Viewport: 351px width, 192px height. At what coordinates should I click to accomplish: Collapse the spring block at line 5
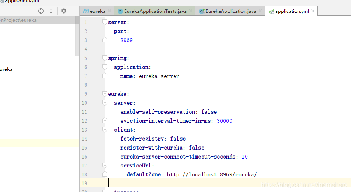pyautogui.click(x=105, y=58)
